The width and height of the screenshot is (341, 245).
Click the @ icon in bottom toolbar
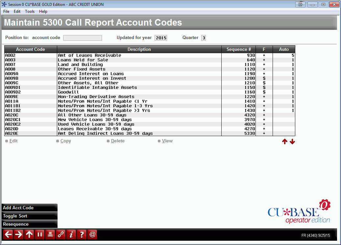pos(92,235)
